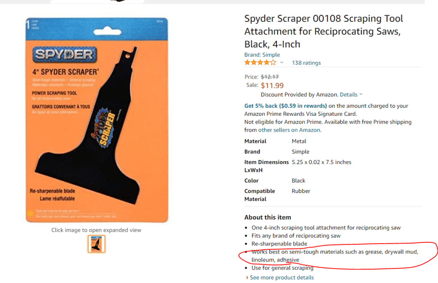
Task: Click the red-circled 'Works best on semi-tough materials' bullet
Action: (334, 256)
